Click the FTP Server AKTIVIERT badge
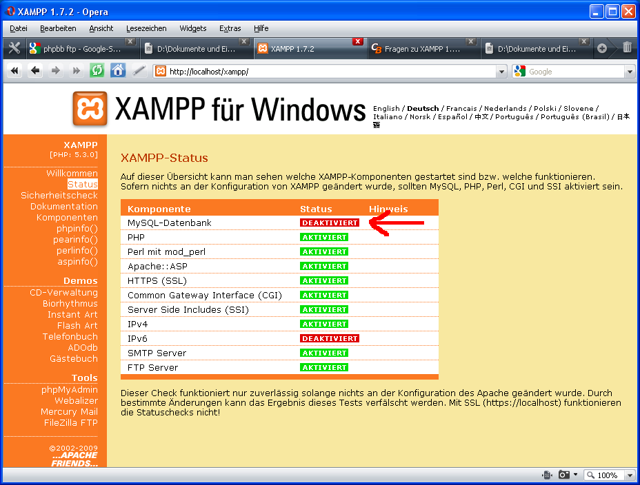This screenshot has height=485, width=640. point(325,367)
